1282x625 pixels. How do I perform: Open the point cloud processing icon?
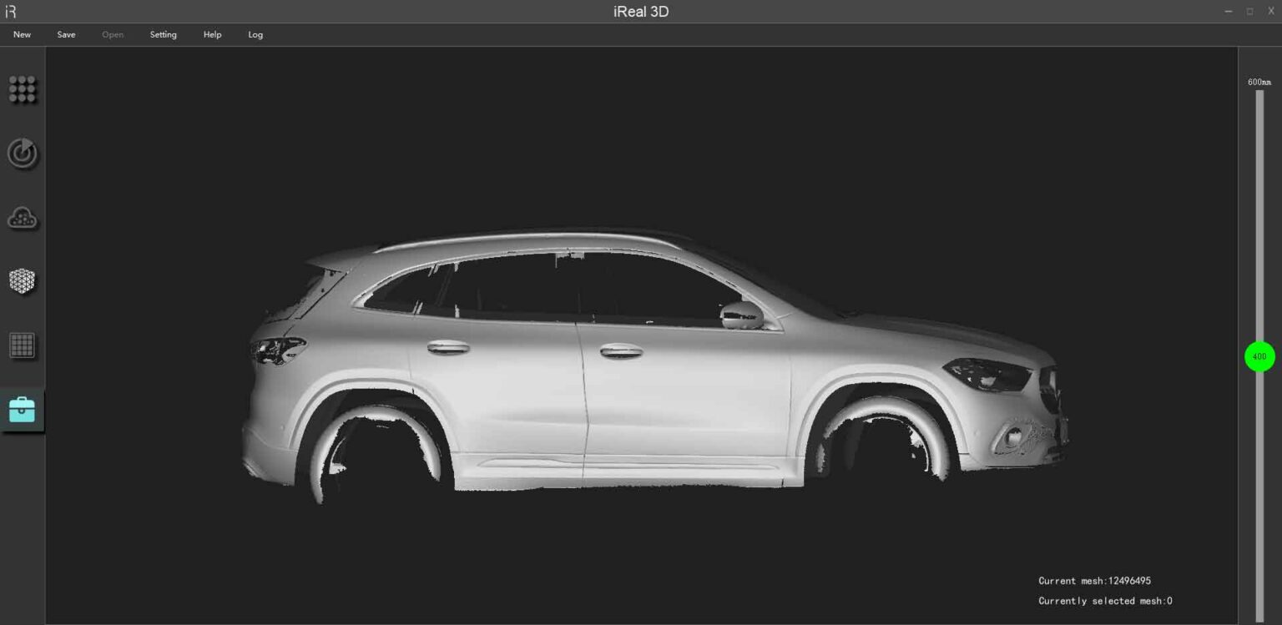click(23, 217)
